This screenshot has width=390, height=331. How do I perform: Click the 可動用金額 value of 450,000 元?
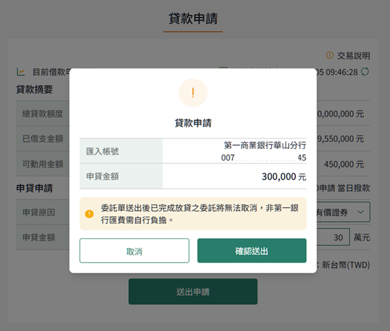tap(344, 164)
